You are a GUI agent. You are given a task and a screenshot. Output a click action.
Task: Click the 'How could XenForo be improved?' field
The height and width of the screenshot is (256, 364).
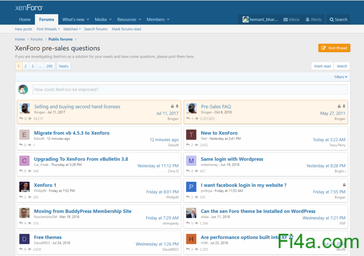(x=190, y=90)
